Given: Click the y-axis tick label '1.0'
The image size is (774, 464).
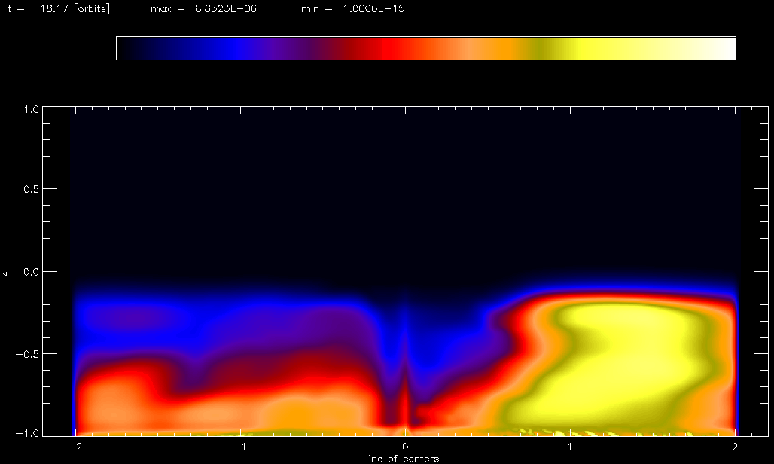Looking at the screenshot, I should (x=30, y=110).
